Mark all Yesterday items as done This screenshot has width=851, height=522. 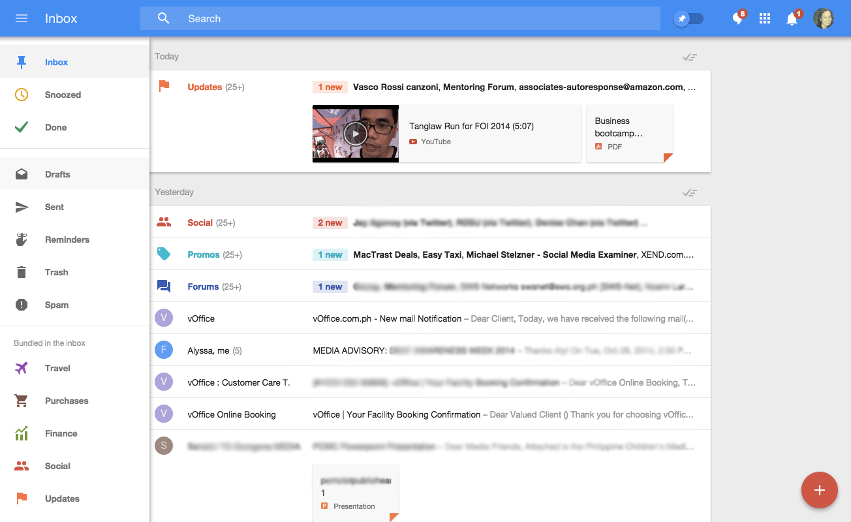pos(689,192)
